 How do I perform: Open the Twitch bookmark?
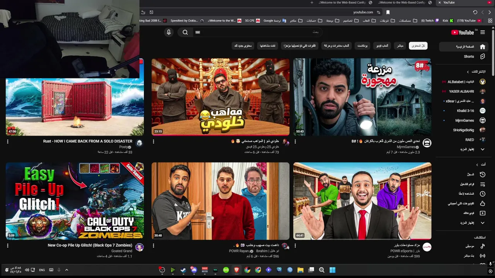pos(430,20)
